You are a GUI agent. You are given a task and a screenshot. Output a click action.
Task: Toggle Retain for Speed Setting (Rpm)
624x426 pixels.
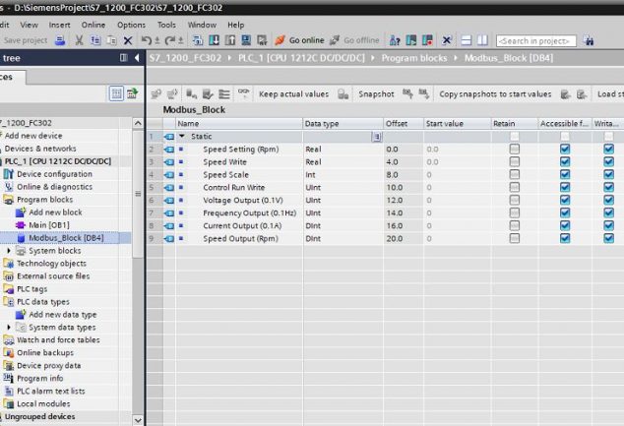515,150
